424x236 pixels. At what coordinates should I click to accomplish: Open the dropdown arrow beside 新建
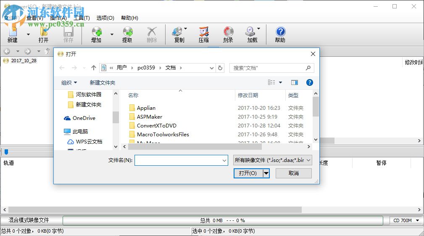coord(28,34)
